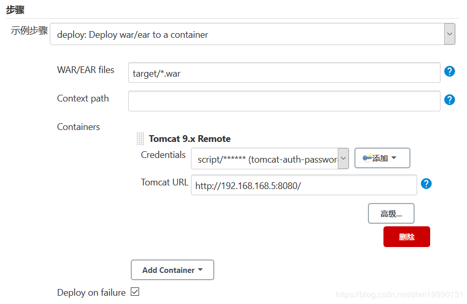
Task: Toggle the Deploy on failure checkbox
Action: coord(135,292)
